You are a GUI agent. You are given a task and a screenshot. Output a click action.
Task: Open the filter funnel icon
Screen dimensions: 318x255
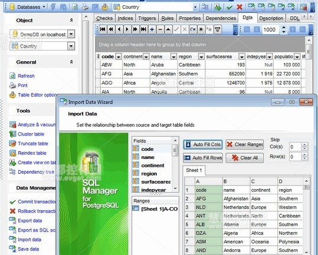(x=217, y=30)
